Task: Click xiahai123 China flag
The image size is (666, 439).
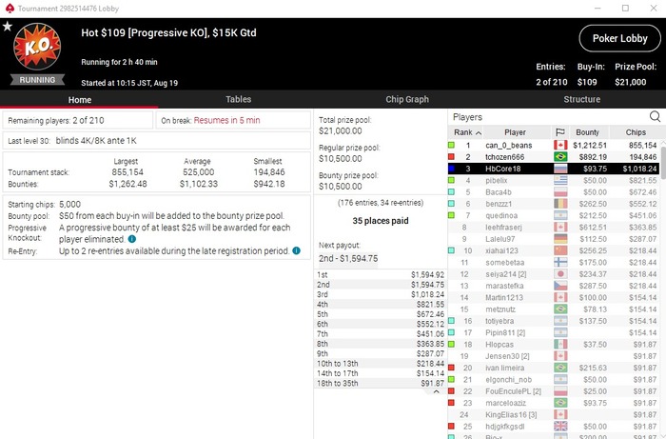Action: coord(560,250)
